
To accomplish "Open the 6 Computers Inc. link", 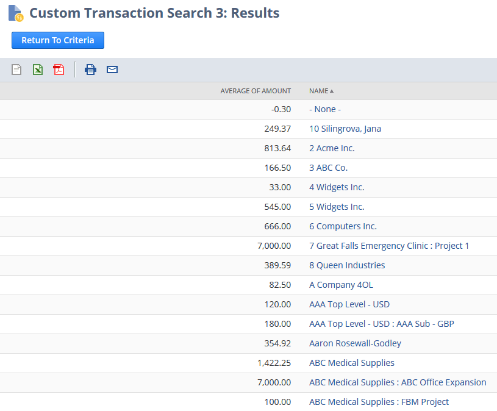I will (343, 226).
